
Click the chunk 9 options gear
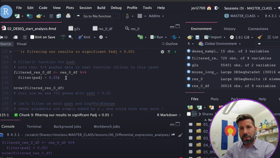[x=162, y=52]
